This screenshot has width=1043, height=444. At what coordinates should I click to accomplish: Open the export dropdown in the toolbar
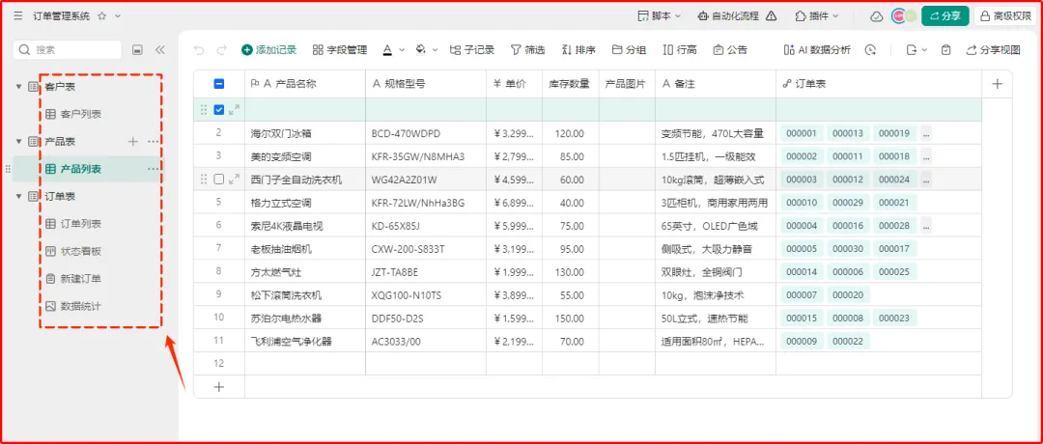[x=916, y=50]
